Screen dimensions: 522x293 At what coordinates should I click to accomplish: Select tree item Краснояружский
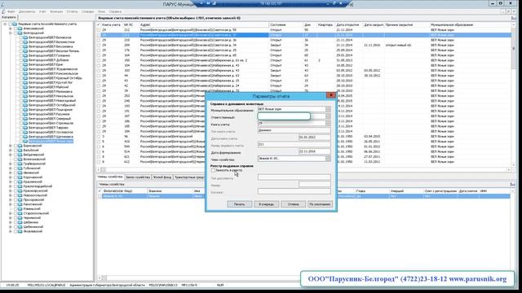[x=36, y=190]
